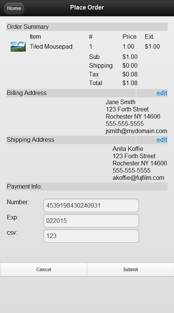Click the Billing Address header label
The image size is (174, 313).
[x=27, y=93]
